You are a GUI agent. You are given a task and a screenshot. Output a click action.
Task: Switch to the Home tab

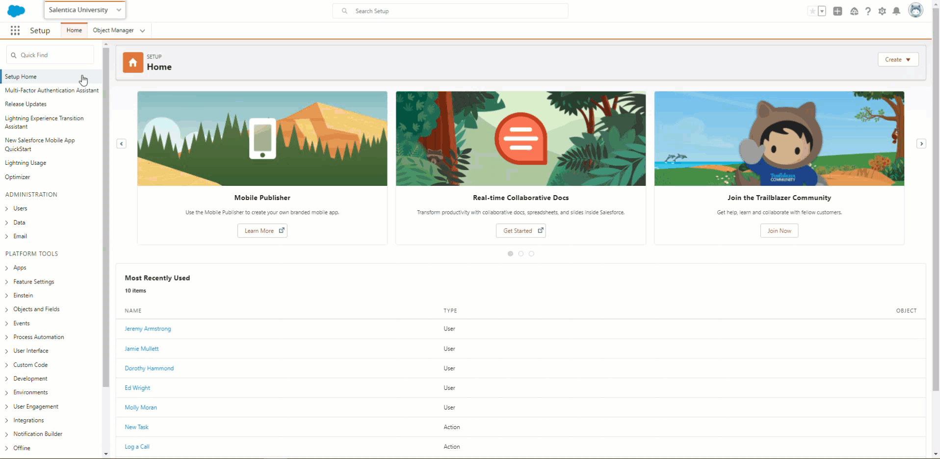pos(74,30)
